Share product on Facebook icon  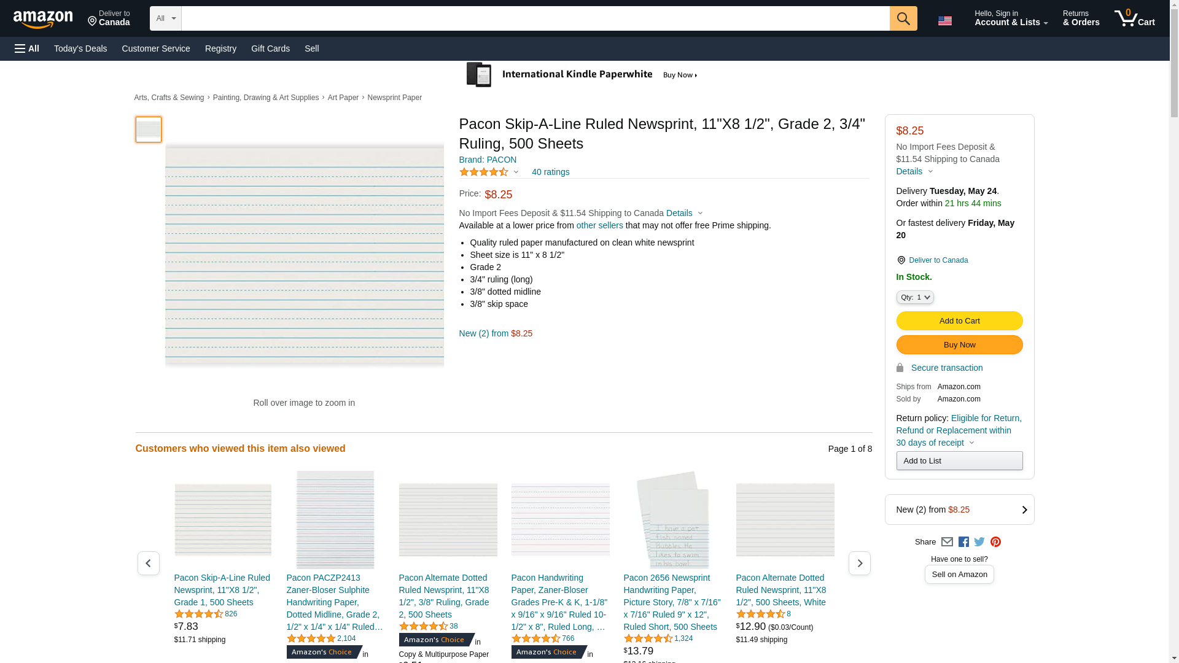point(963,542)
